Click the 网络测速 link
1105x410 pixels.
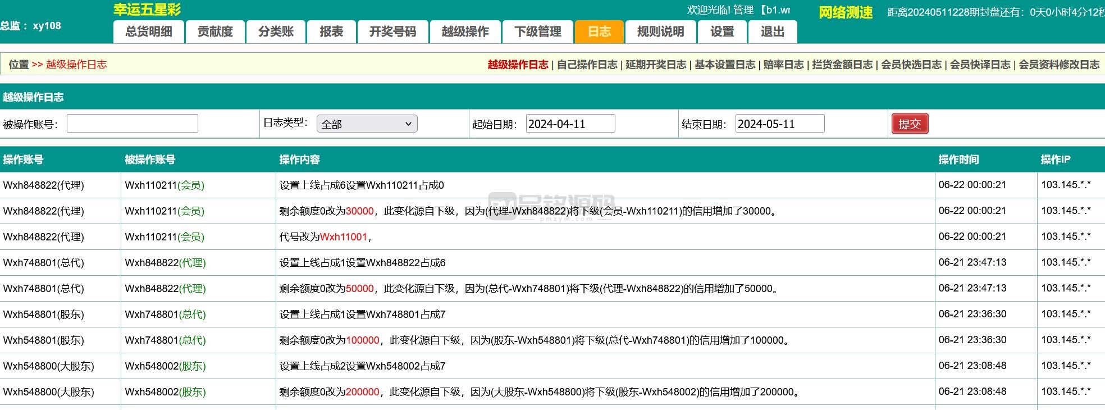pyautogui.click(x=846, y=12)
